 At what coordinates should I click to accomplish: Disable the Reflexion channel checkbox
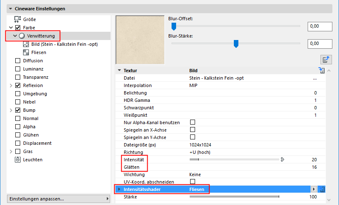point(18,85)
